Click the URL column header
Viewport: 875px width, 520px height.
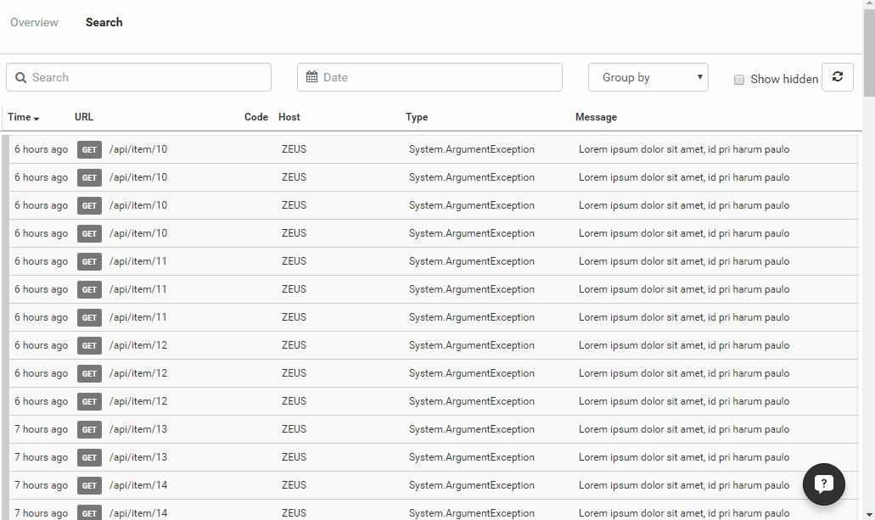click(84, 117)
